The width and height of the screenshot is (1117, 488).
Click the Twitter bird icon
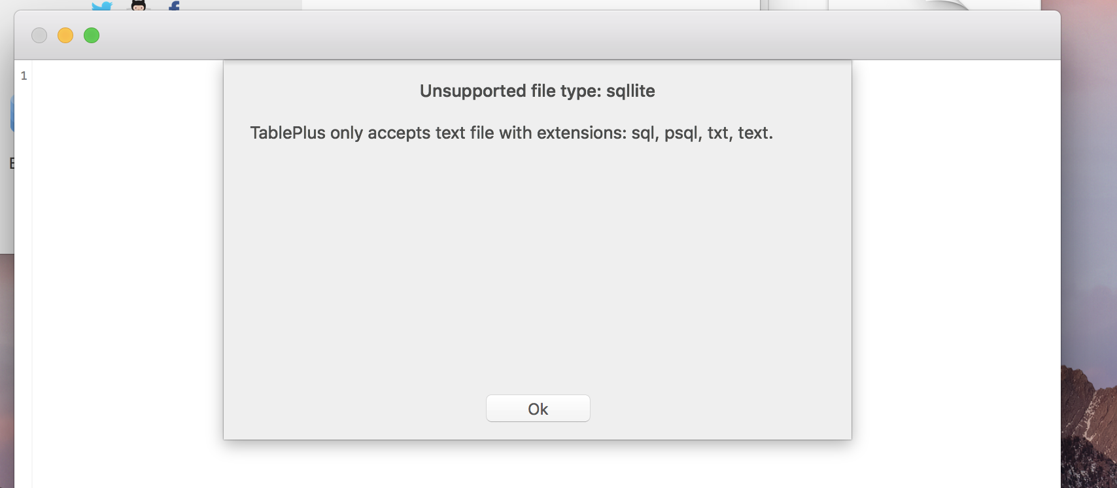[x=101, y=5]
